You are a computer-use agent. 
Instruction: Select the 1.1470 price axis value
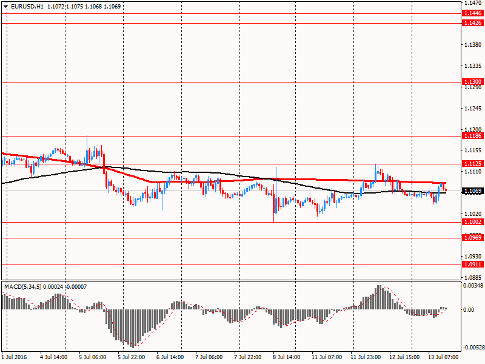pyautogui.click(x=473, y=3)
